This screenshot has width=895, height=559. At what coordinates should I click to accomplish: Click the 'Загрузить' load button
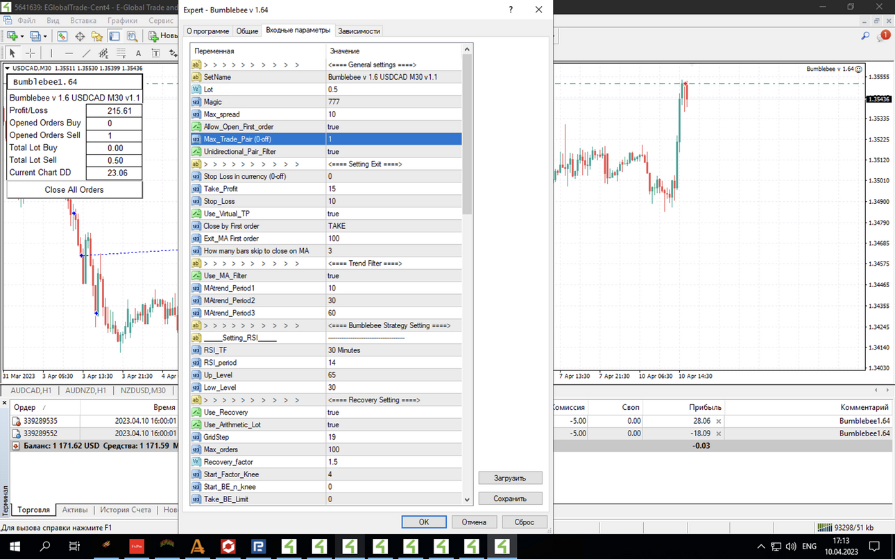[x=510, y=478]
